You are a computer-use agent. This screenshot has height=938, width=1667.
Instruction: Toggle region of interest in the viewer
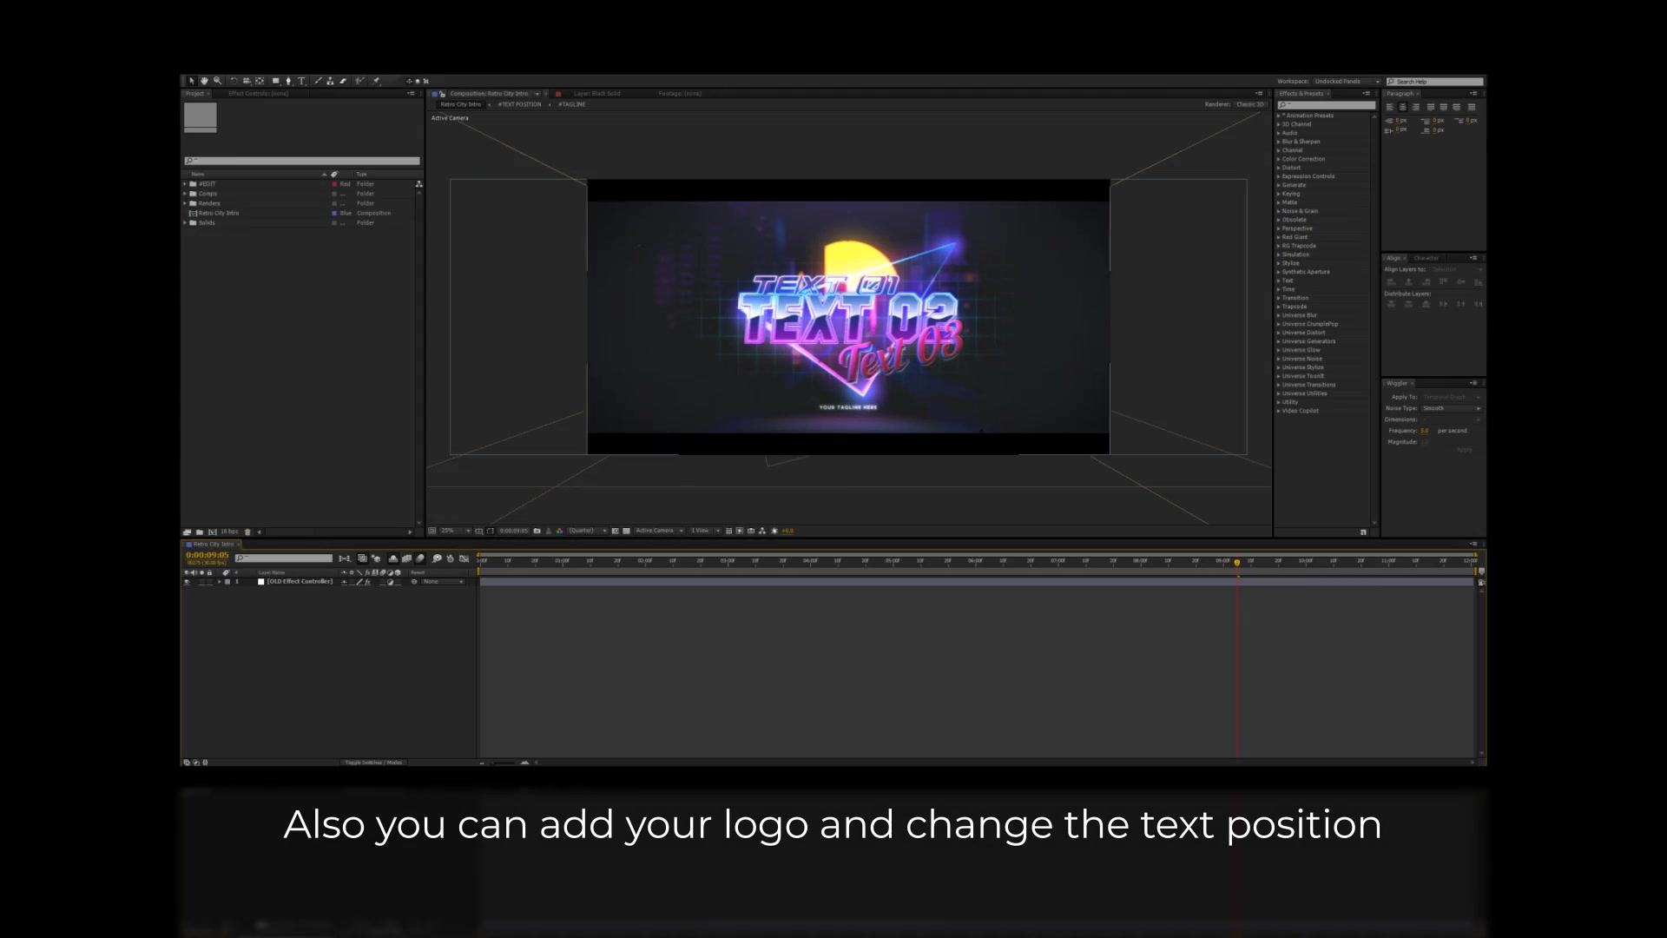[x=616, y=531]
